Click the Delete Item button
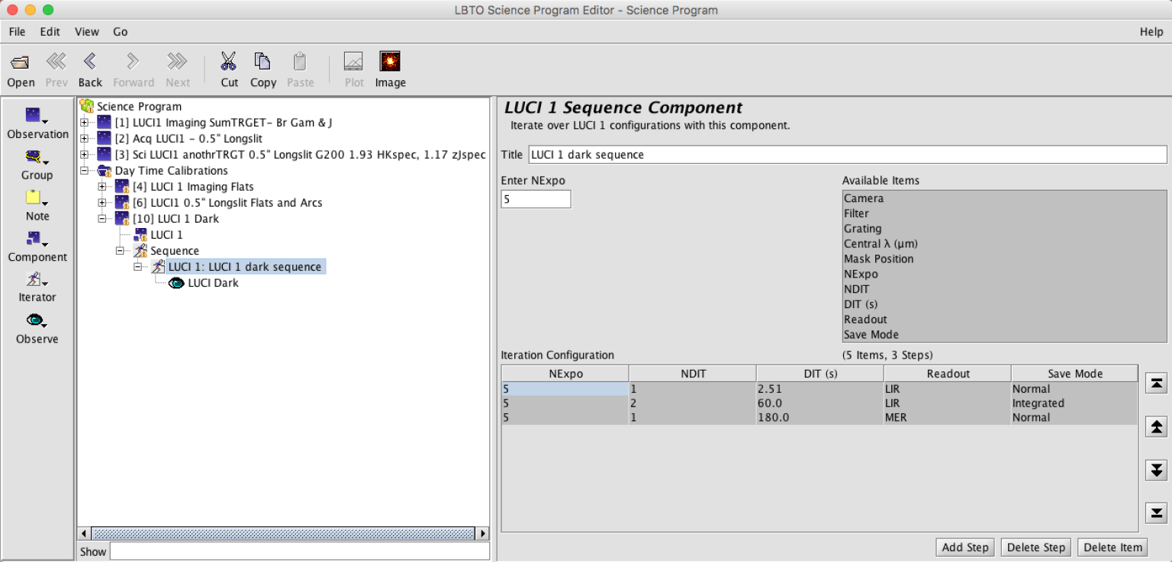1172x562 pixels. [1112, 548]
